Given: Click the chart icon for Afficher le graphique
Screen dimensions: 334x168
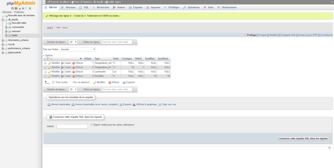Looking at the screenshot, I should pyautogui.click(x=134, y=105).
